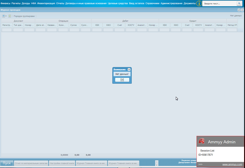The width and height of the screenshot is (245, 168).
Task: Click the Документ group header
Action: 18,21
